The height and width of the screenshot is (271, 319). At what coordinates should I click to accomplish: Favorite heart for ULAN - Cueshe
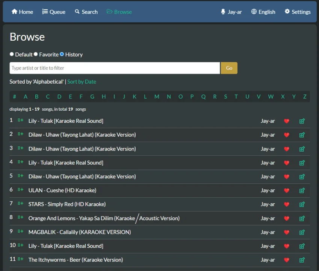[x=286, y=190]
